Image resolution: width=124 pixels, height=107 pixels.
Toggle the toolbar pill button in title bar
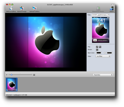[x=113, y=4]
